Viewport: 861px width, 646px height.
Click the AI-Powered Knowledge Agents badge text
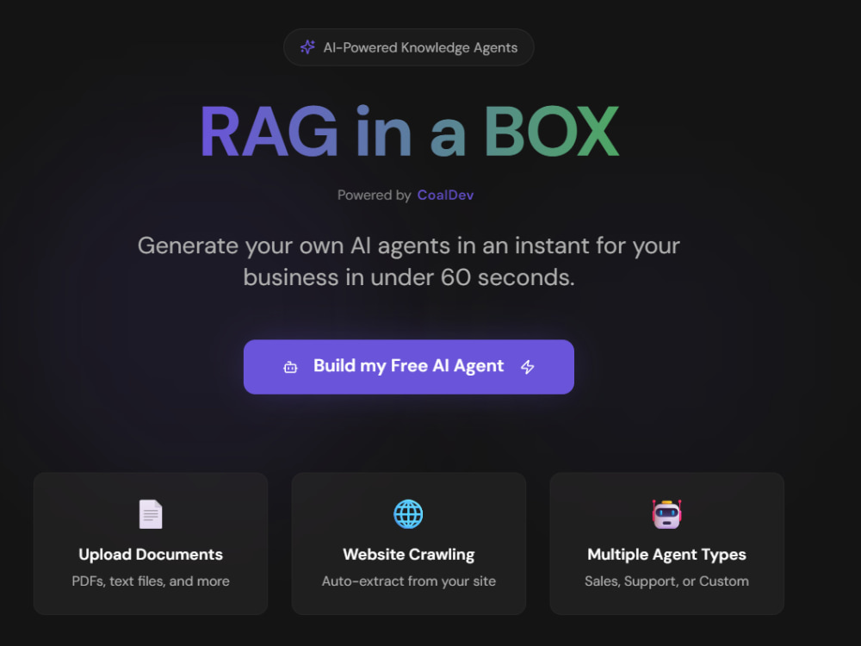tap(420, 47)
